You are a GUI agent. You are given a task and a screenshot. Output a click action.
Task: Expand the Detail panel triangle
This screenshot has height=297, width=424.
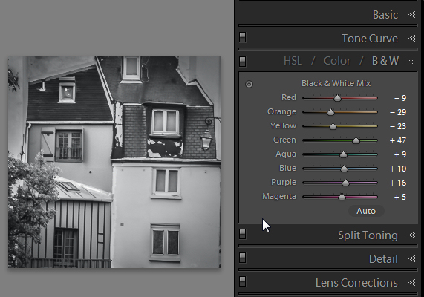[412, 259]
